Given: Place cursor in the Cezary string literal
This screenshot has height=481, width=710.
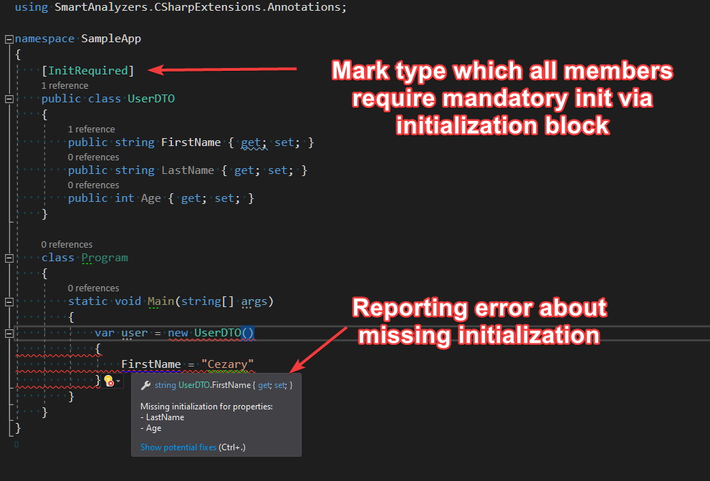Looking at the screenshot, I should tap(227, 364).
